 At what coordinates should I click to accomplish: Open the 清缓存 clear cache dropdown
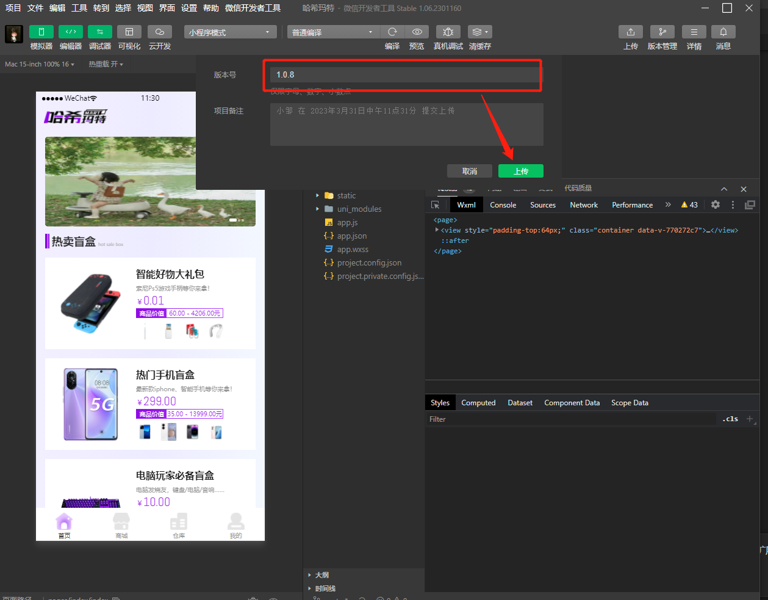[480, 32]
